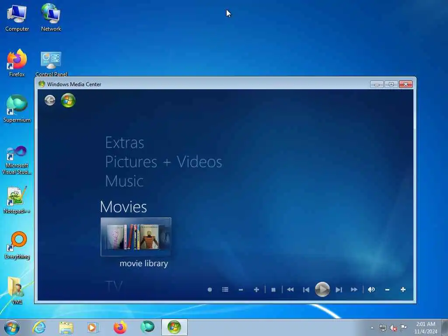Select the Music menu category

tap(124, 181)
